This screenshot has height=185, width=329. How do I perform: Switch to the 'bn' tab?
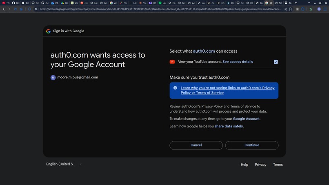(260, 3)
